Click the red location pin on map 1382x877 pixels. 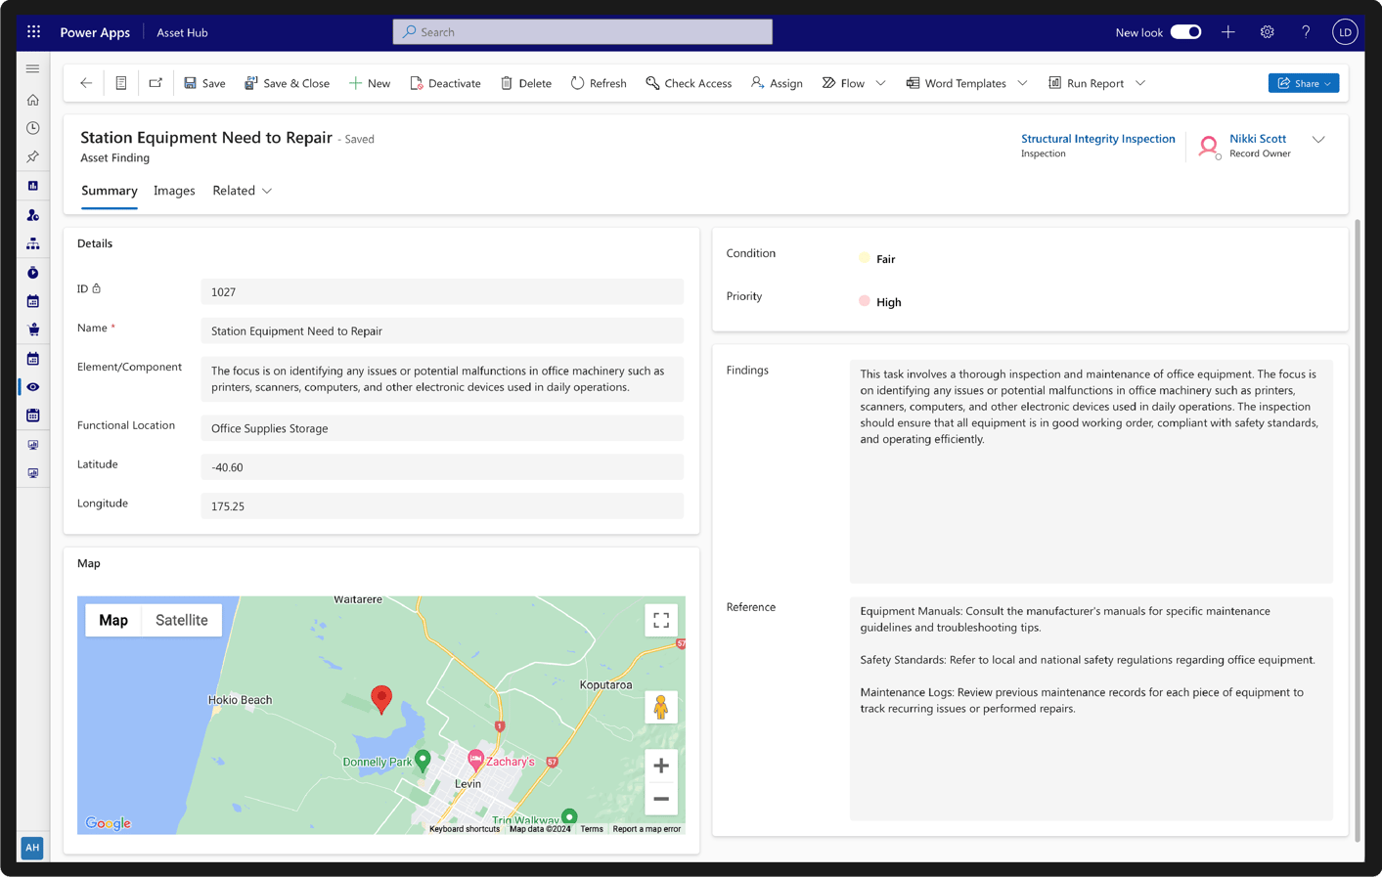click(381, 699)
